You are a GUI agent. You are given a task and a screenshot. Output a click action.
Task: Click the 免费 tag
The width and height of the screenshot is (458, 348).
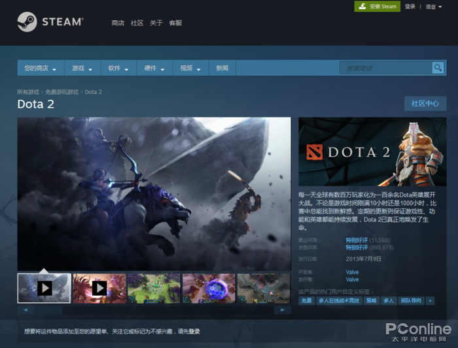coord(306,301)
